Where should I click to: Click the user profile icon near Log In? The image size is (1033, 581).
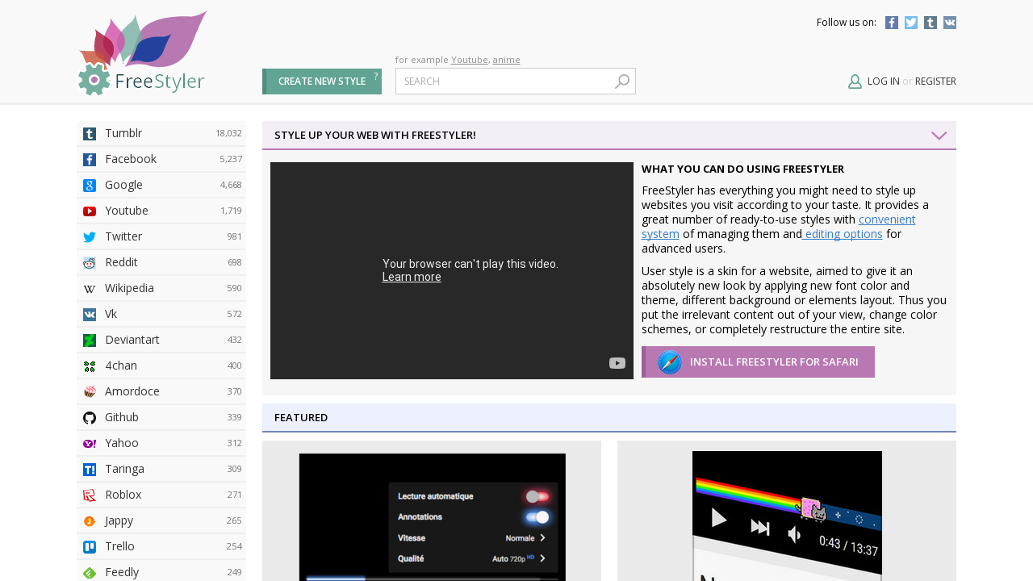coord(855,82)
